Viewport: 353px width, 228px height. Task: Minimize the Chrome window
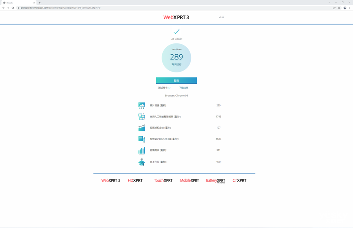(x=336, y=2)
